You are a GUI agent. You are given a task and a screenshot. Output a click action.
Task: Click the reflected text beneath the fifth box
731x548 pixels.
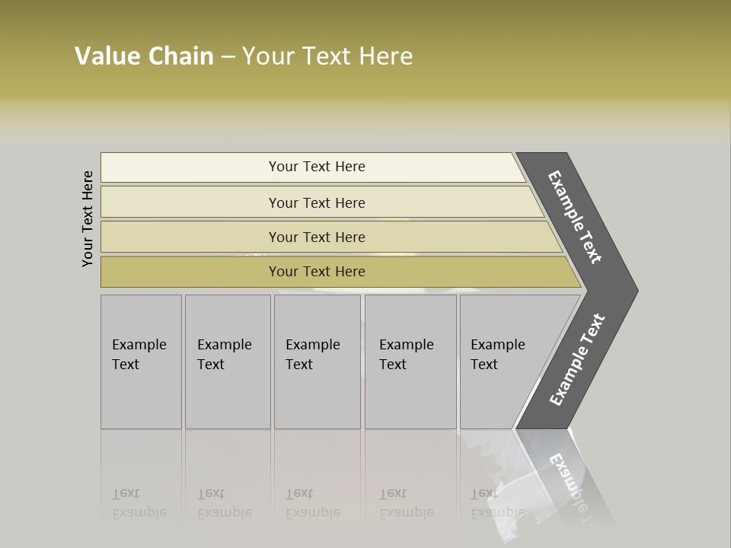tap(496, 504)
